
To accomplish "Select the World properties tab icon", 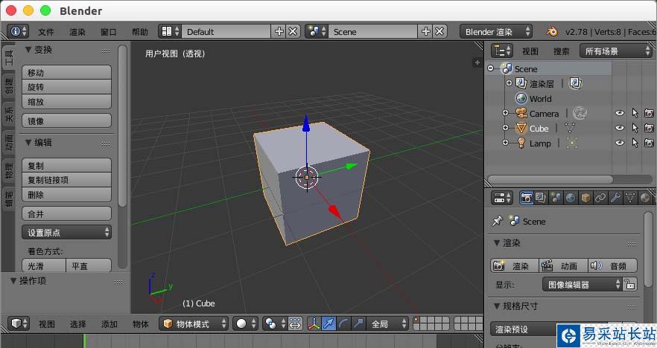I will point(571,198).
